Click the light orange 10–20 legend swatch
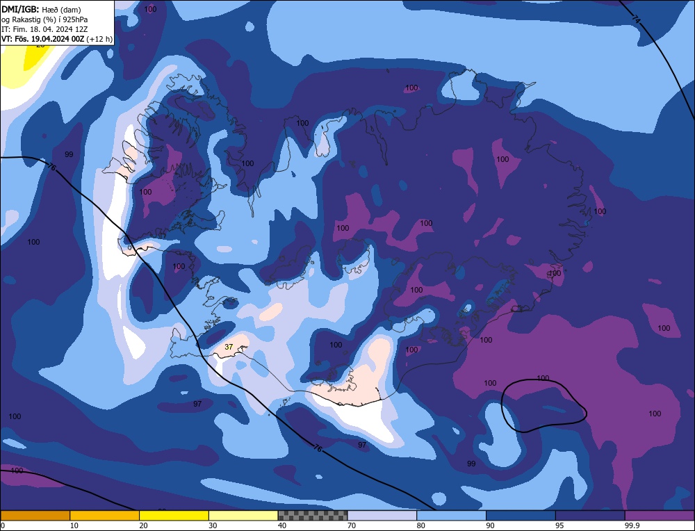Viewport: 695px width, 531px height. point(105,515)
